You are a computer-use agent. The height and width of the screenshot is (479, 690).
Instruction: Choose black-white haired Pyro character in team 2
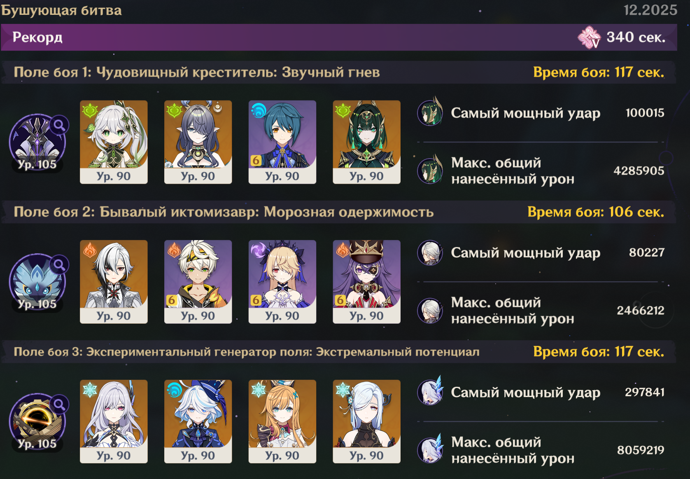tap(114, 282)
